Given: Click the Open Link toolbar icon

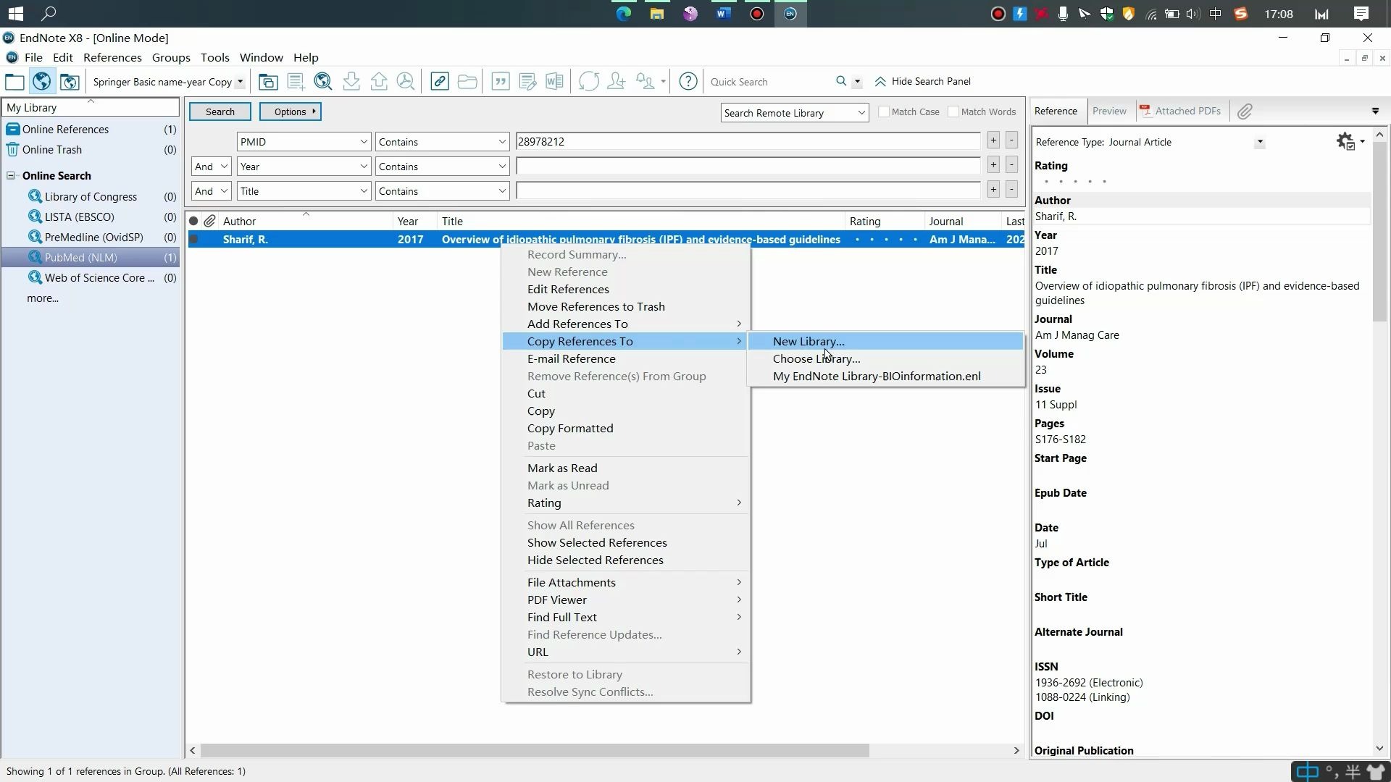Looking at the screenshot, I should pyautogui.click(x=440, y=82).
